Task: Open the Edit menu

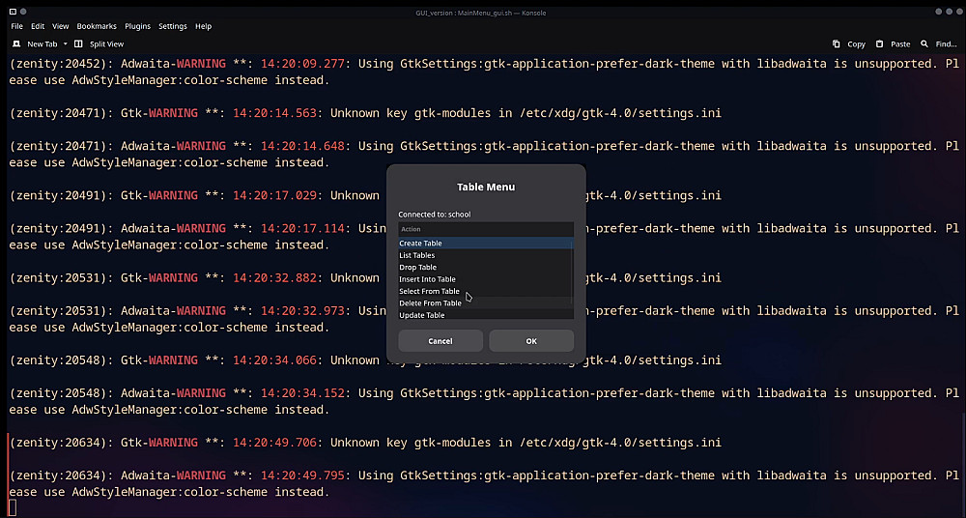Action: point(38,26)
